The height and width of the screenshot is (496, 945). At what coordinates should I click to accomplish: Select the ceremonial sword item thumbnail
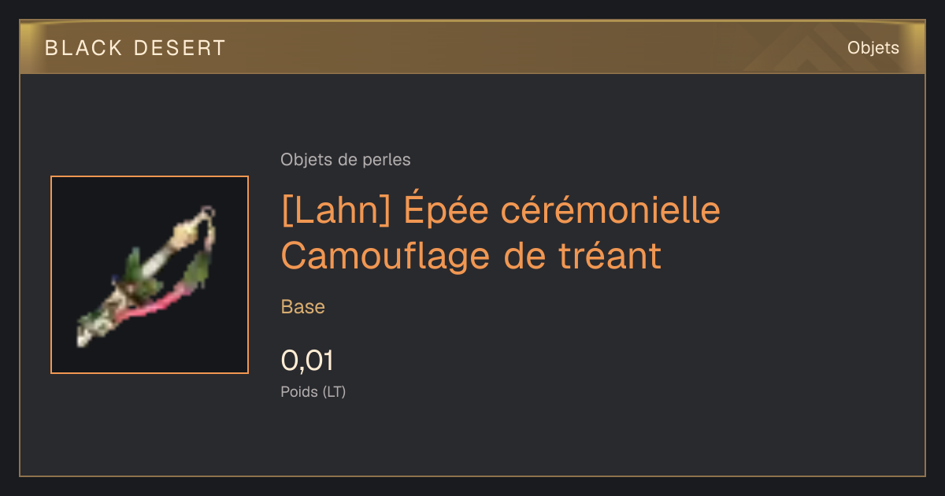coord(150,275)
